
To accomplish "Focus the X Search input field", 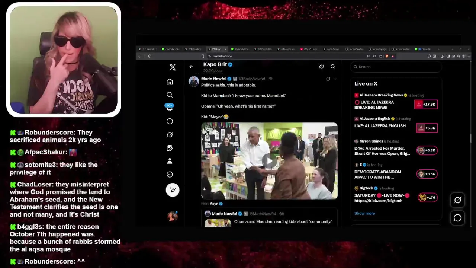I will click(x=396, y=67).
